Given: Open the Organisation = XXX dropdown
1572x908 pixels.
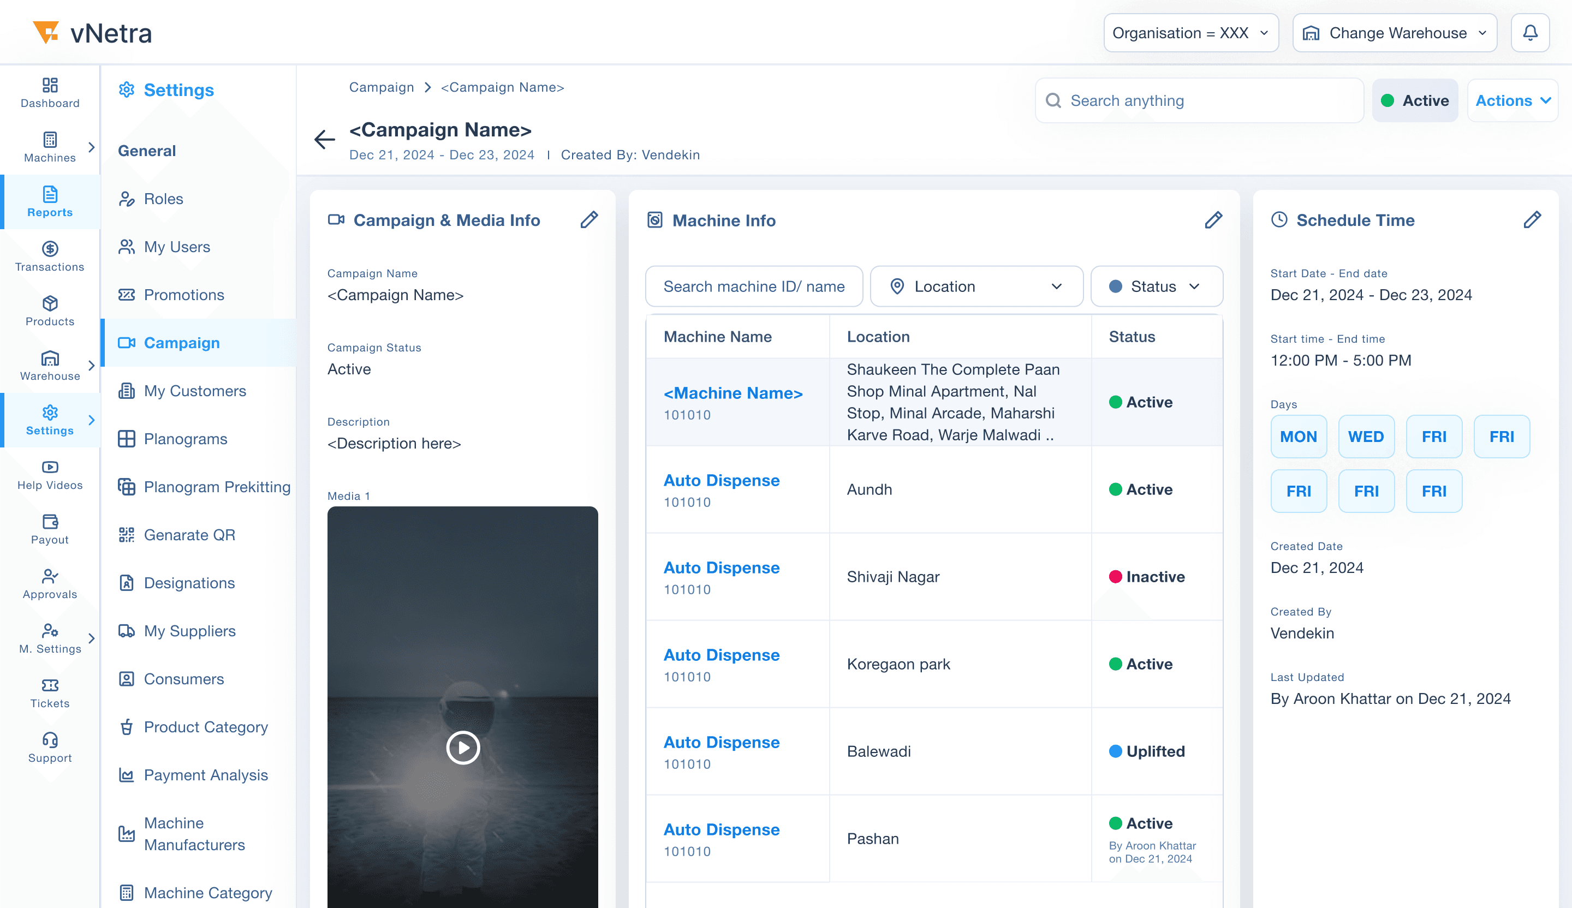Looking at the screenshot, I should point(1190,32).
